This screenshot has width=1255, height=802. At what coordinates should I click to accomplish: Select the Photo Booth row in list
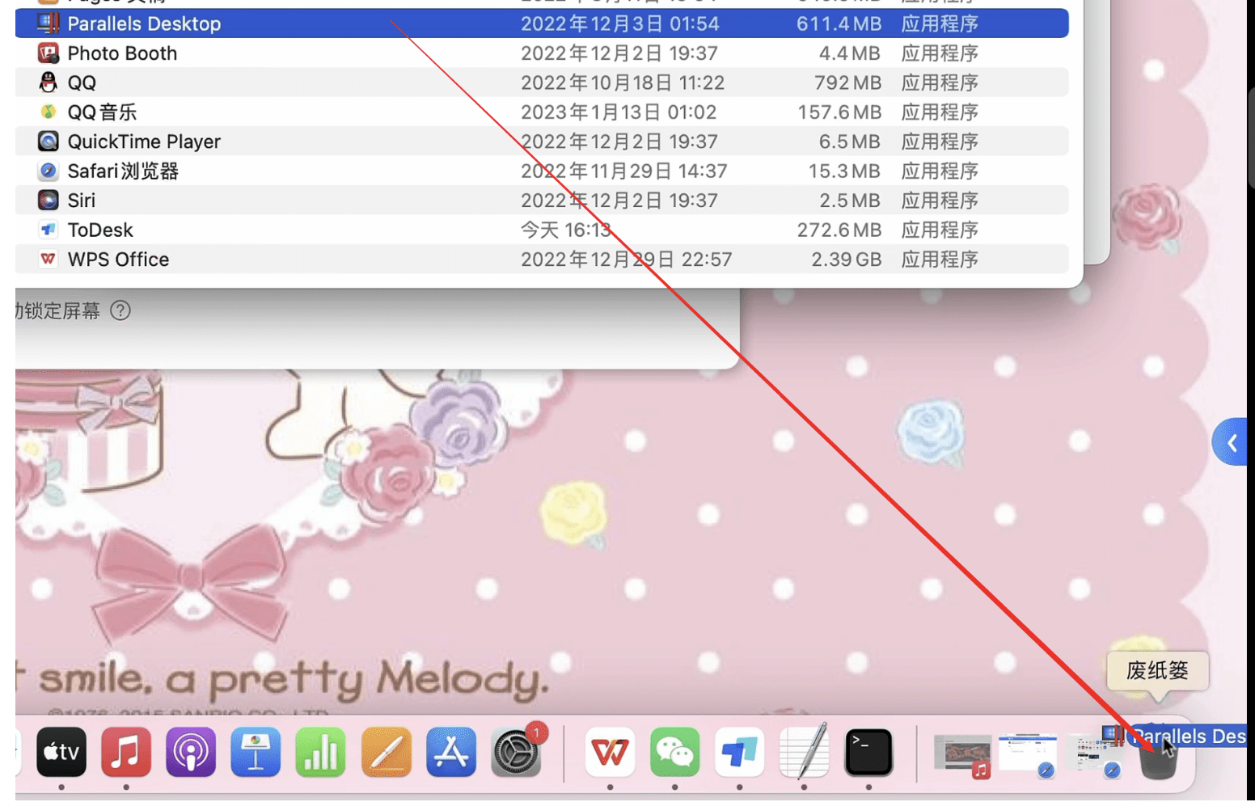(x=121, y=53)
